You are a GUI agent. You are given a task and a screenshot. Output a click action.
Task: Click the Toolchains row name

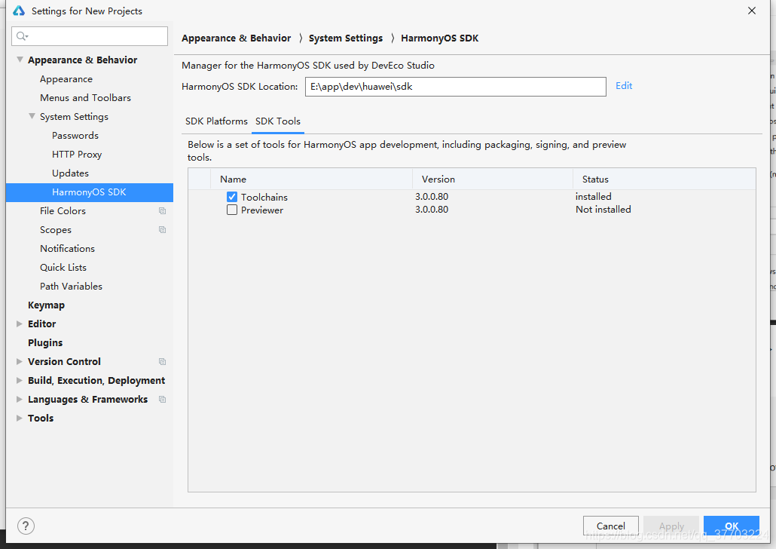[x=264, y=198]
